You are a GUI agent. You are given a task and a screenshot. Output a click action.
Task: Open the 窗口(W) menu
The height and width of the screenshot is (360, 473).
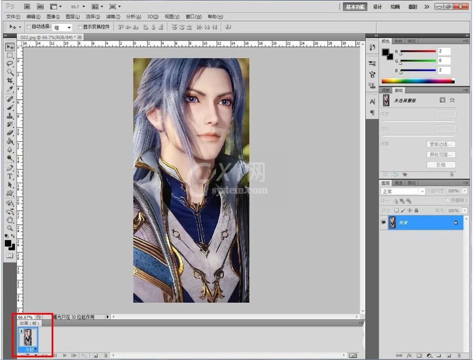193,17
